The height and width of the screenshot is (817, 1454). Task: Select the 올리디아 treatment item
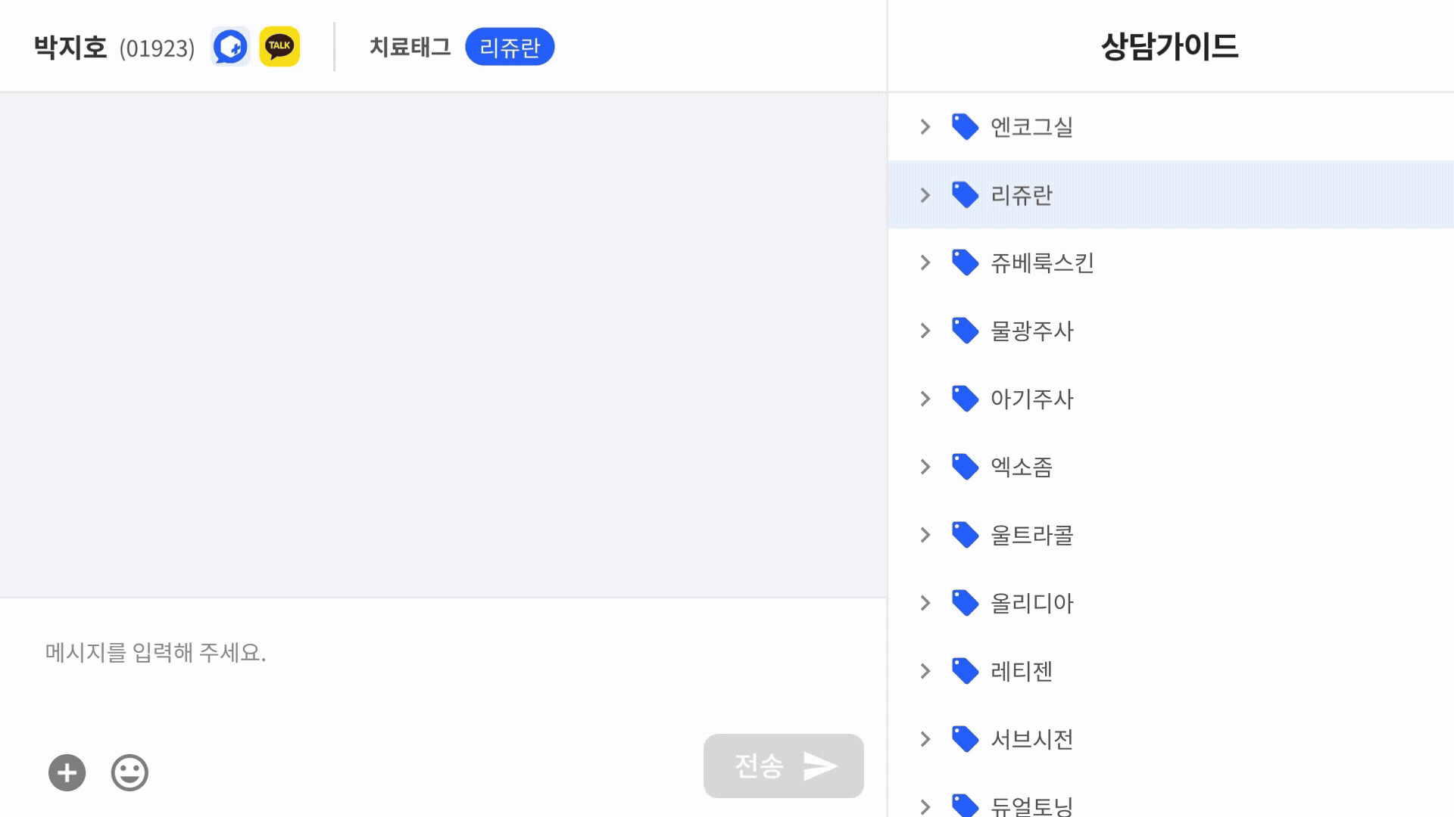pos(1032,603)
